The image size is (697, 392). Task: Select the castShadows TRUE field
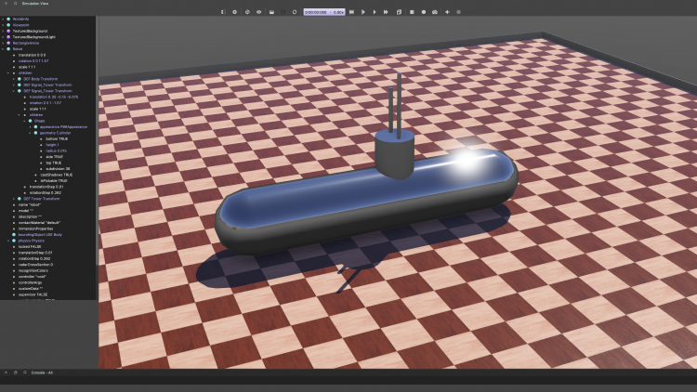pos(58,173)
